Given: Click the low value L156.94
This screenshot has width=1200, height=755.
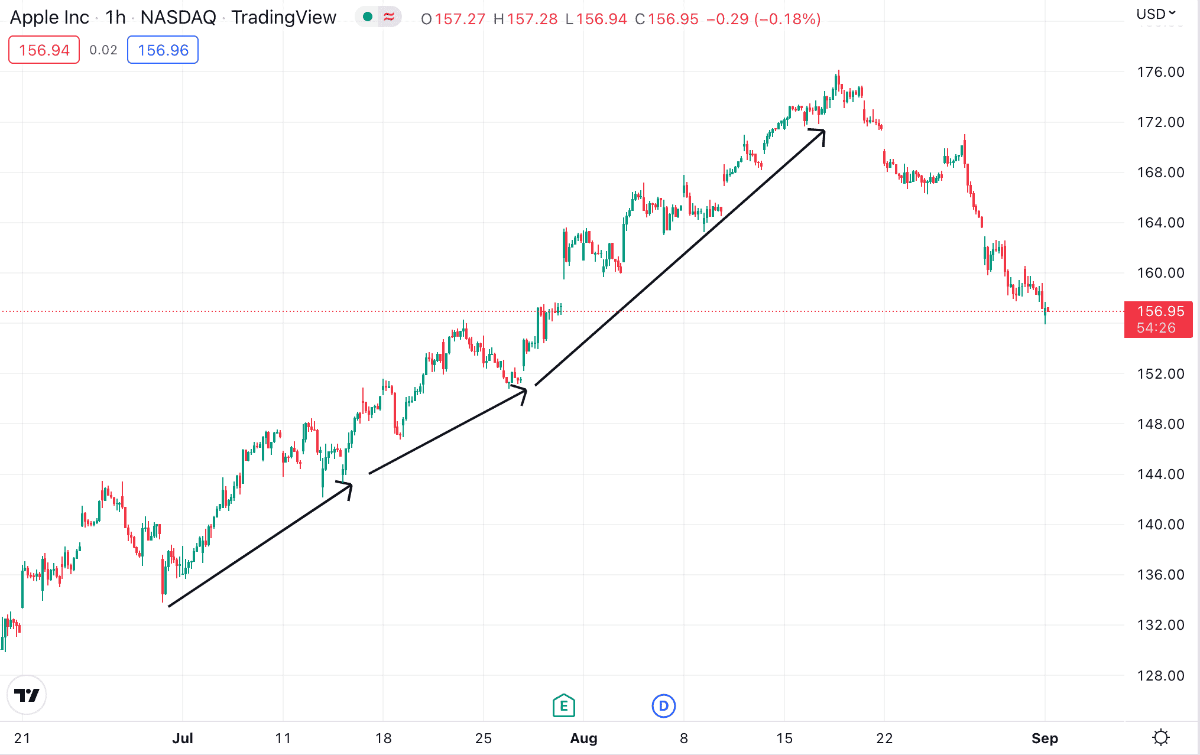Looking at the screenshot, I should point(596,19).
